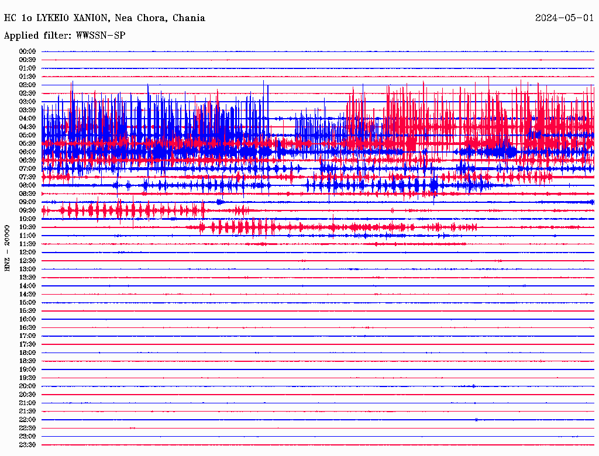Select the '07:00' time label
This screenshot has width=599, height=456.
click(x=27, y=169)
